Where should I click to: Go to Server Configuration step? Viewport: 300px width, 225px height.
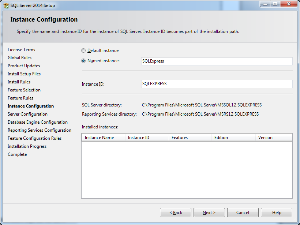pyautogui.click(x=27, y=114)
